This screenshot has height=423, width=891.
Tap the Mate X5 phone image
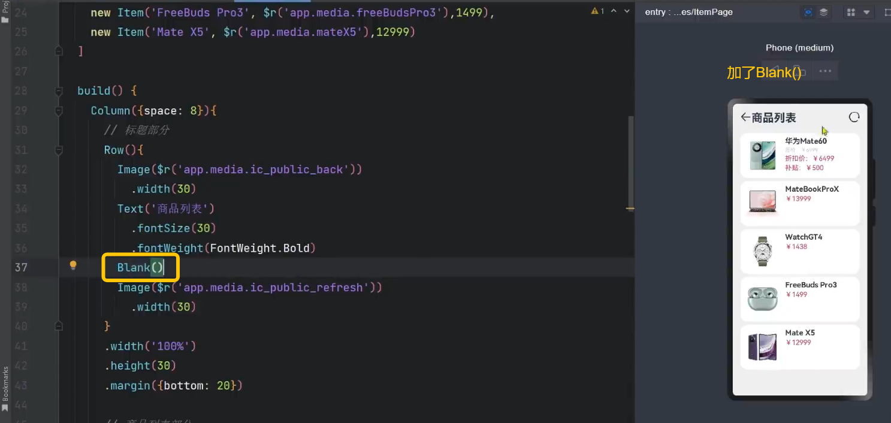tap(763, 347)
